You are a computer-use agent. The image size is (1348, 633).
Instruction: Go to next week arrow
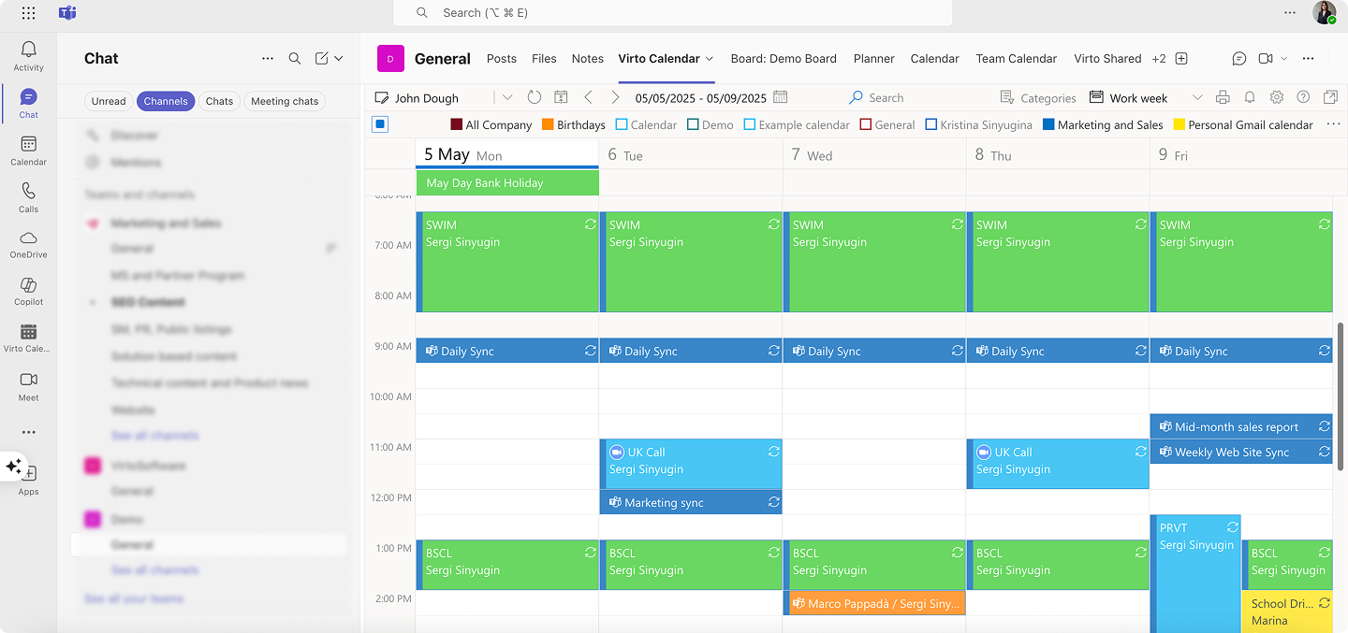pos(615,97)
